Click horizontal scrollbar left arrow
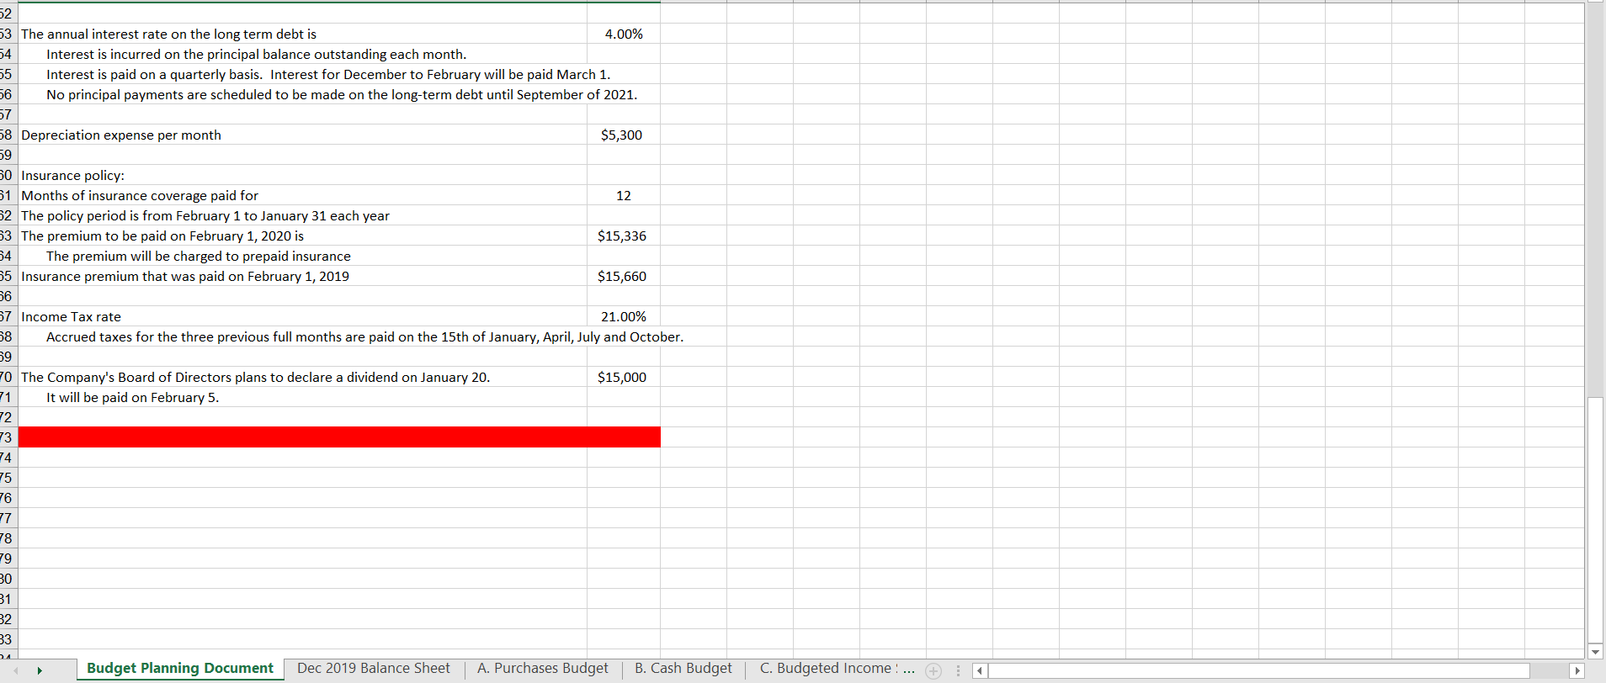1606x683 pixels. 980,670
